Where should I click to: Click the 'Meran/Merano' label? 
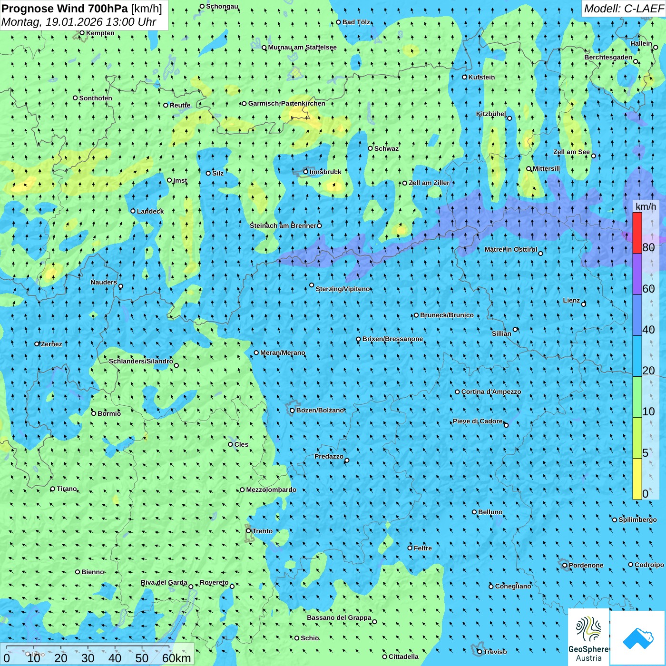point(283,353)
